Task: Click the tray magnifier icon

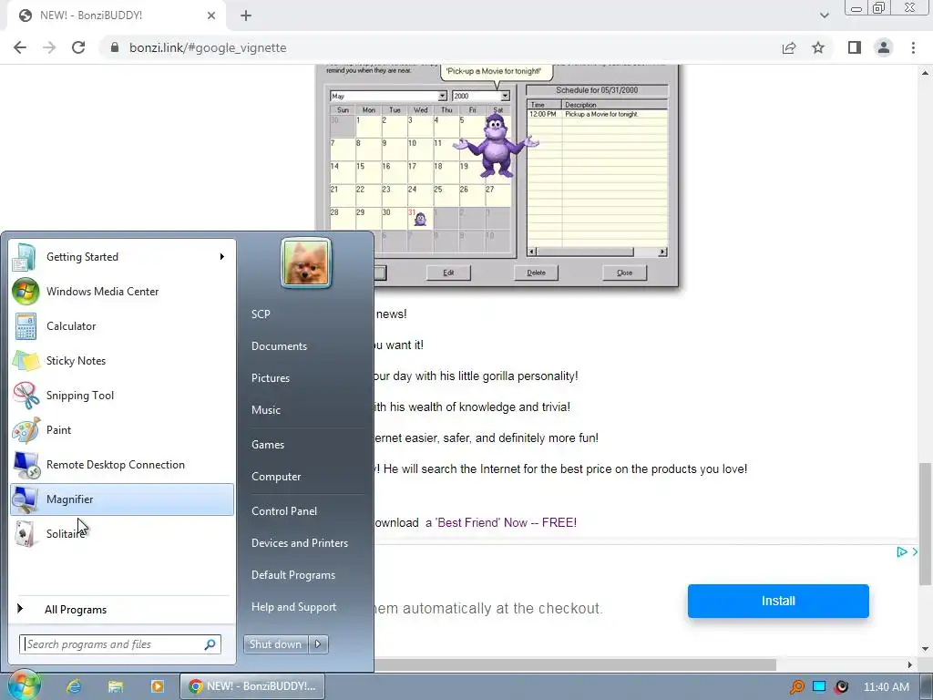Action: (796, 687)
